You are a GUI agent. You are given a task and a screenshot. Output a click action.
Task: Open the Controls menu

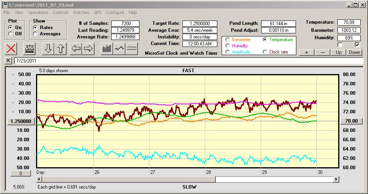(60, 12)
